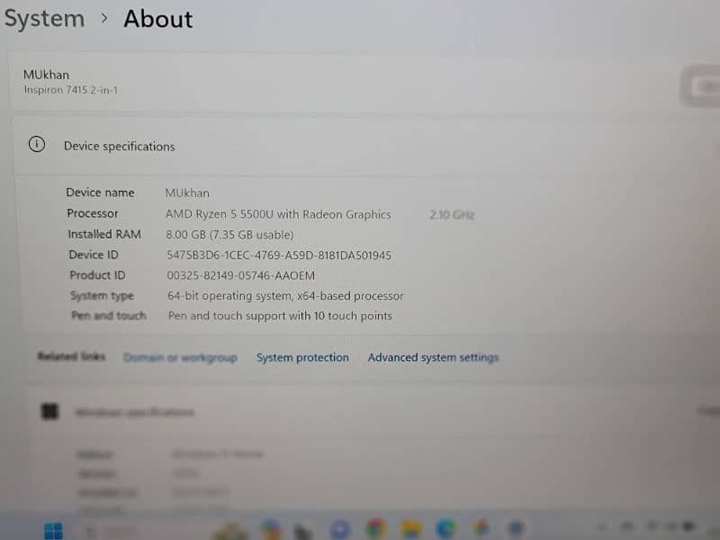
Task: Select the MUkhan value next to Device name
Action: (x=187, y=193)
